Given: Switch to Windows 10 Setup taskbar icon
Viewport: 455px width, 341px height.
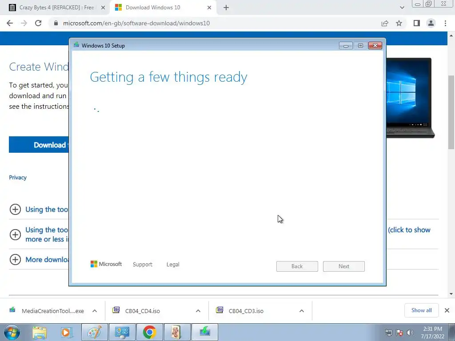Looking at the screenshot, I should (204, 332).
